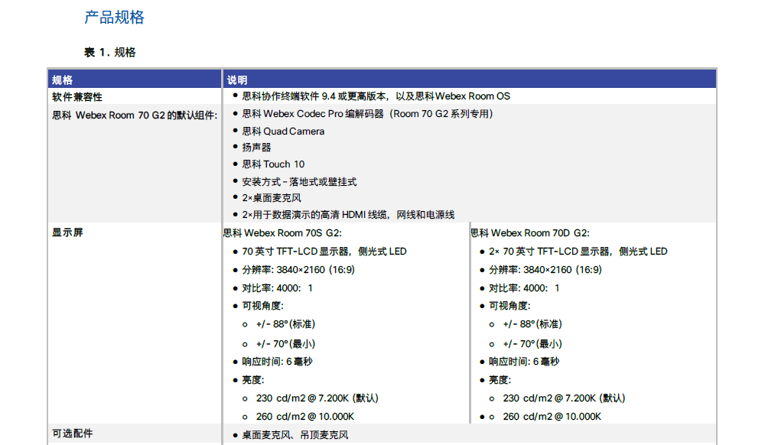The image size is (765, 445).
Task: Click the 思科 Webex Room 70D G2 heading
Action: click(530, 233)
